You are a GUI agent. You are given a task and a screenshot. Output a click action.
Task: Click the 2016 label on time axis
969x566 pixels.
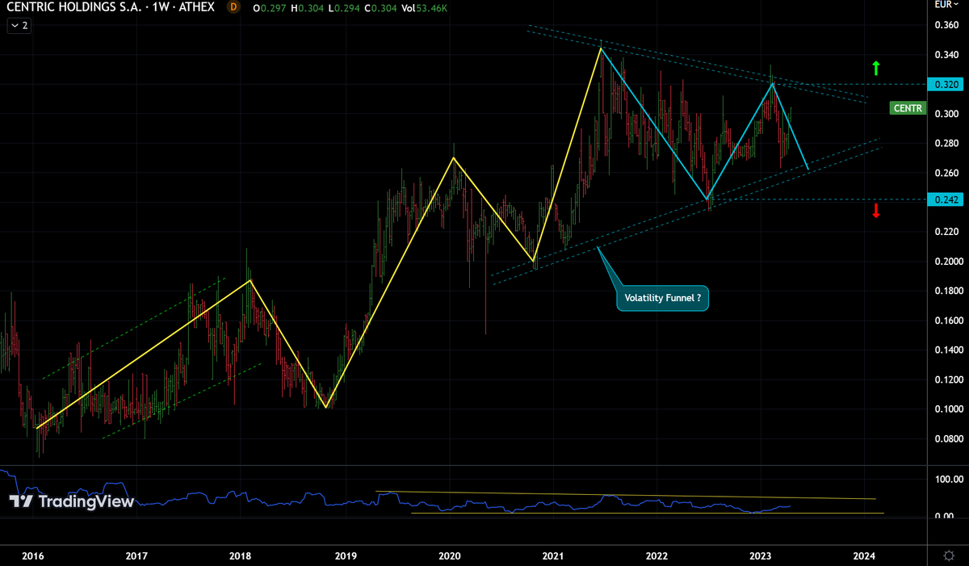32,556
